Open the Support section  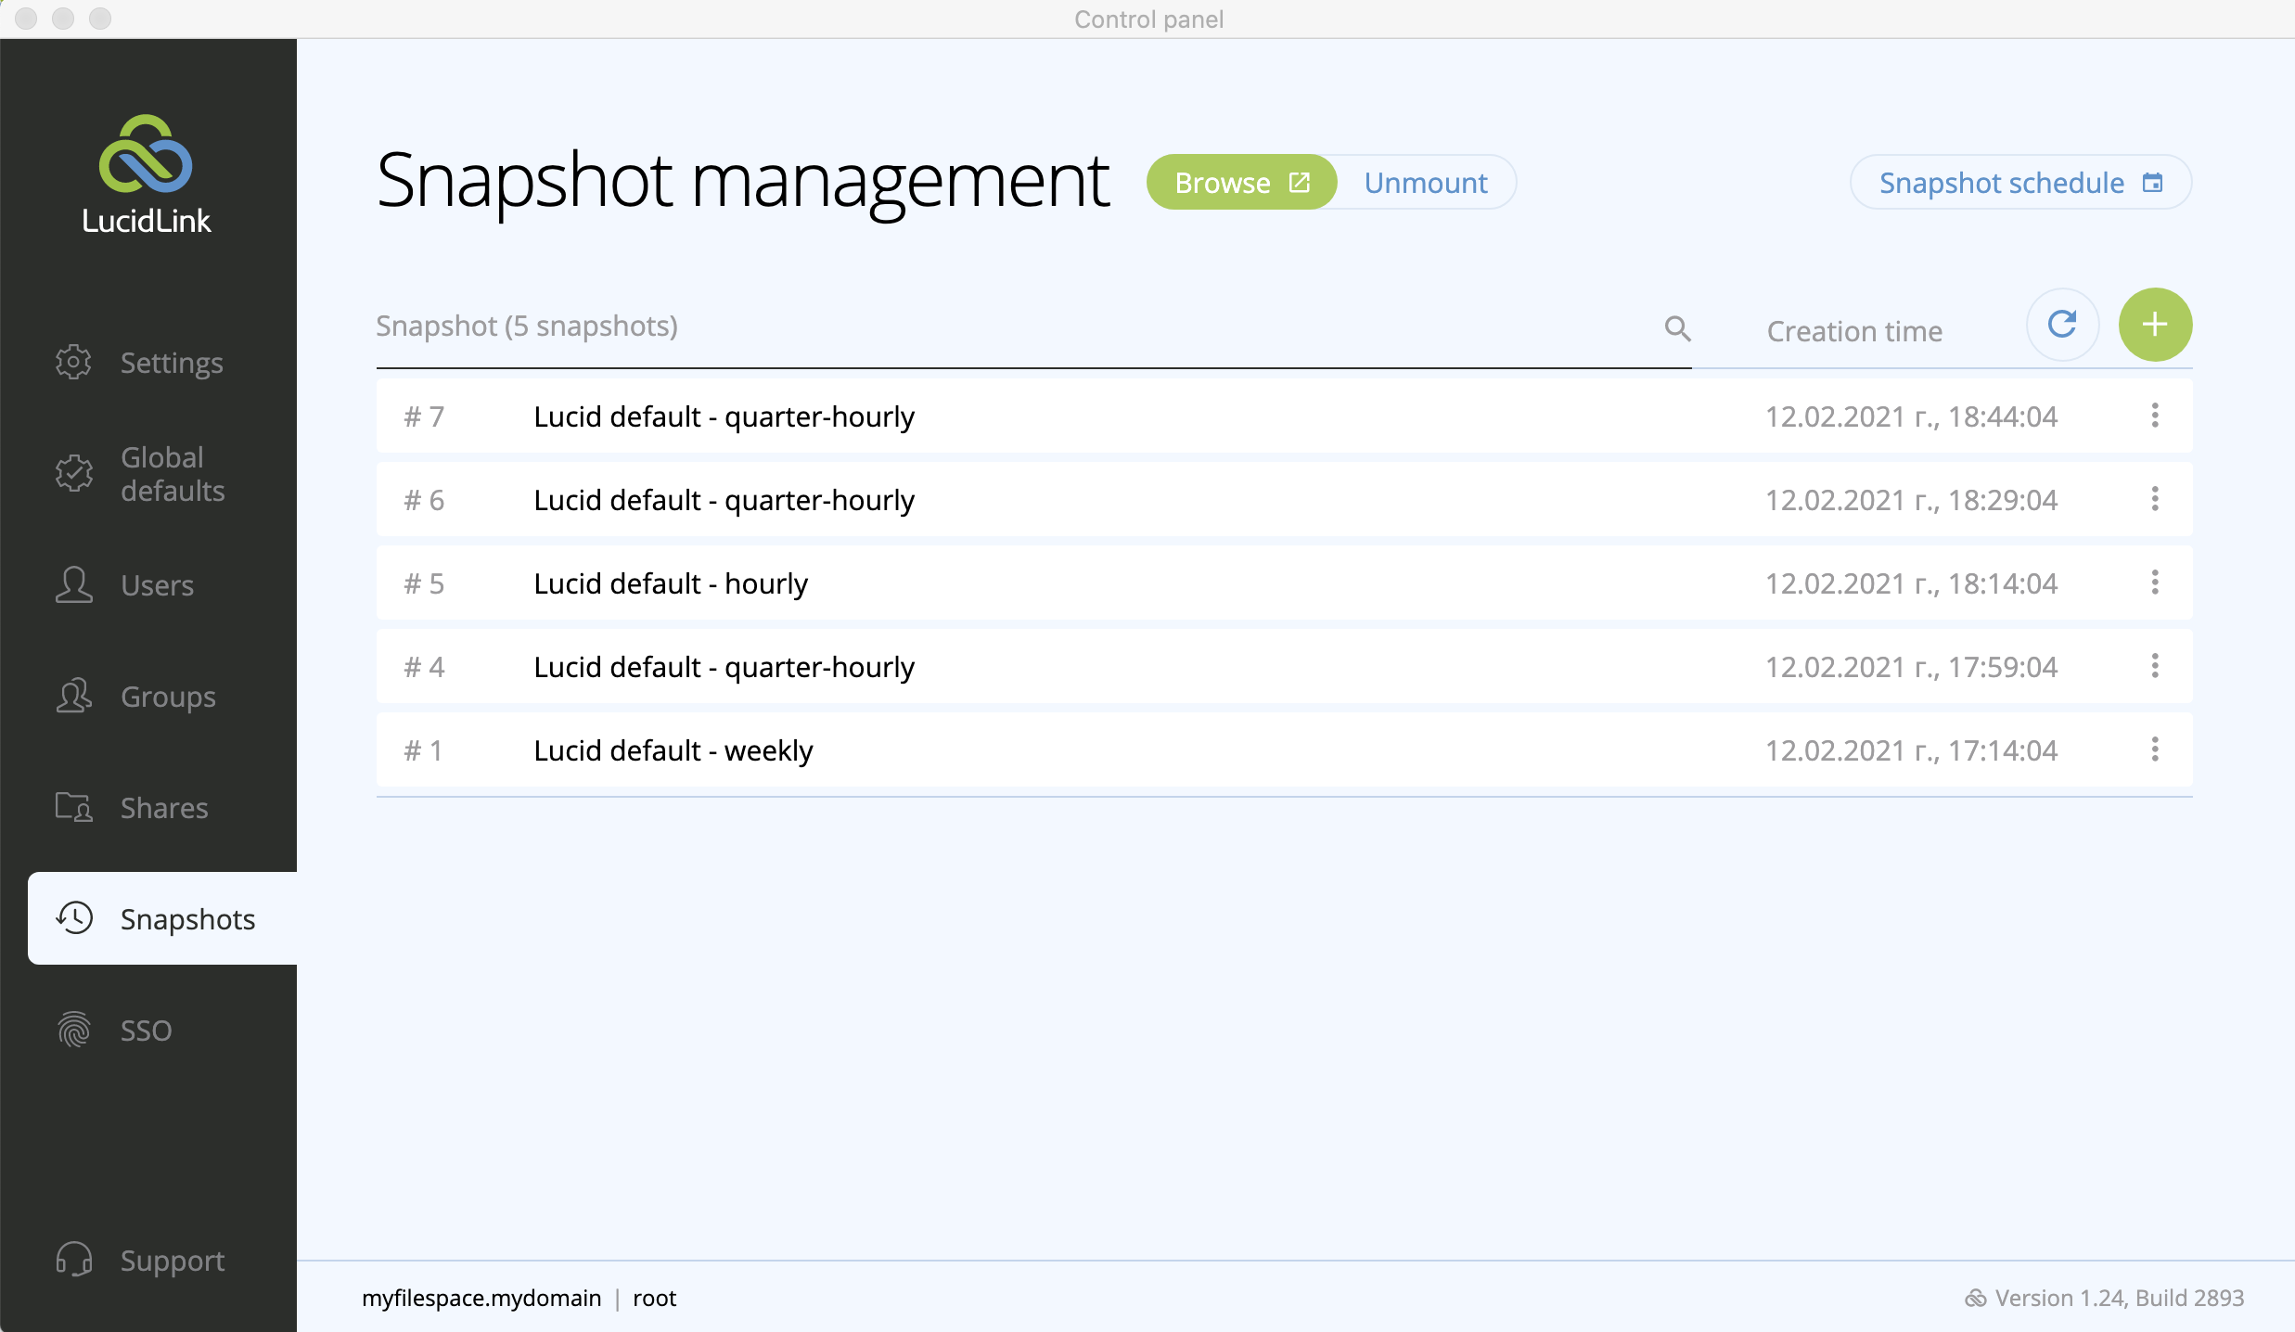point(171,1260)
